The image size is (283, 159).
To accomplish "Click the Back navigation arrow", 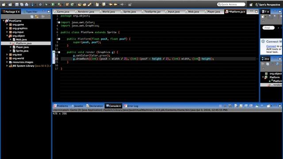I will tap(115, 5).
